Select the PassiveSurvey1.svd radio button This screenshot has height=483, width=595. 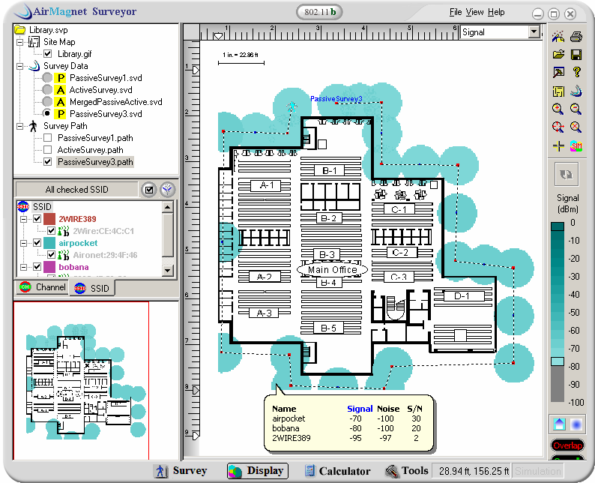(47, 78)
